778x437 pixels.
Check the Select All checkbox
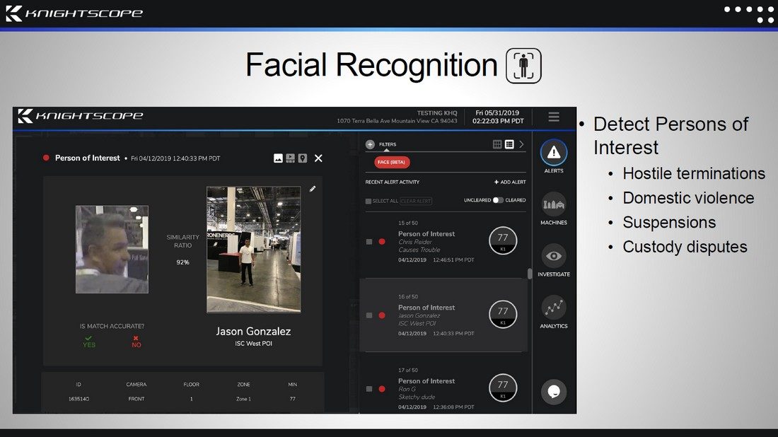tap(368, 201)
